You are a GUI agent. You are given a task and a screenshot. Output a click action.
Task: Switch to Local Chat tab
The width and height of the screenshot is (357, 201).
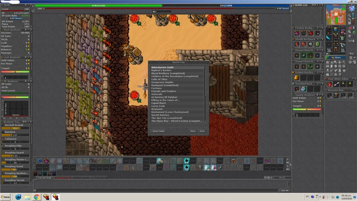coord(45,178)
